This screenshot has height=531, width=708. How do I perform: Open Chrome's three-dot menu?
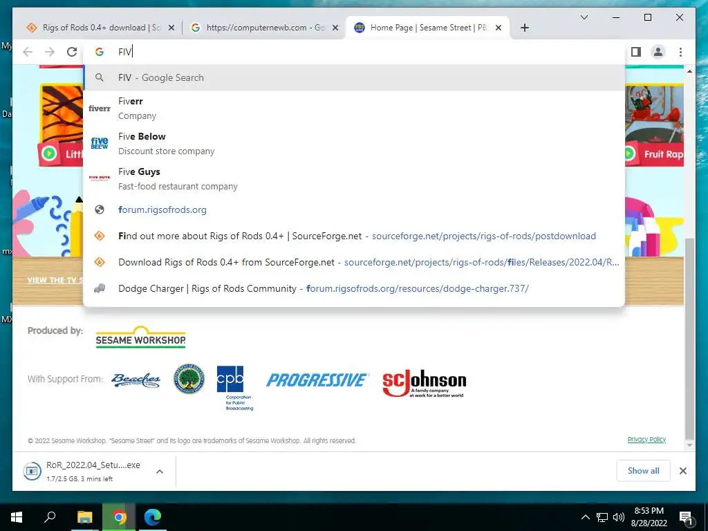point(680,52)
